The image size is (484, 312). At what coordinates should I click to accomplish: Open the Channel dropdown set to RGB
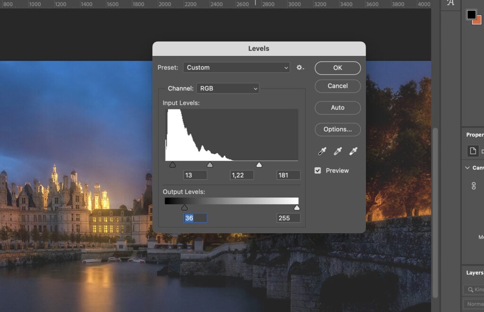[x=227, y=88]
